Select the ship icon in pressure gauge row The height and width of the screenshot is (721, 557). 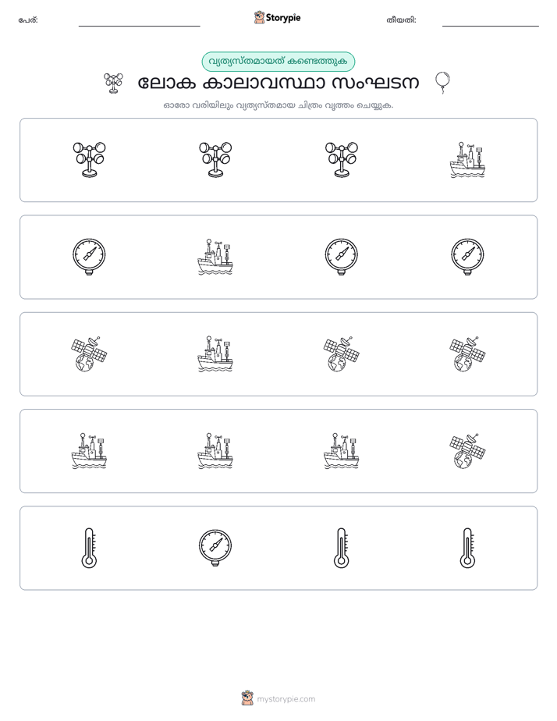pos(215,257)
